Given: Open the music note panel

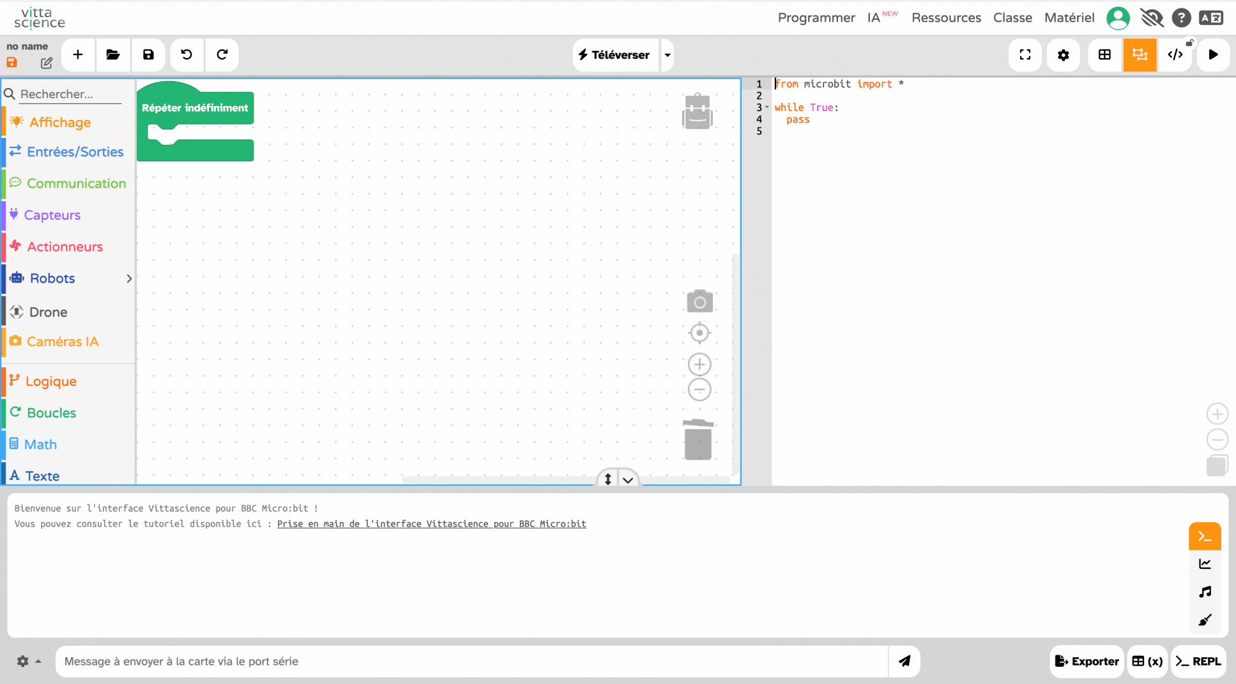Looking at the screenshot, I should pos(1205,592).
